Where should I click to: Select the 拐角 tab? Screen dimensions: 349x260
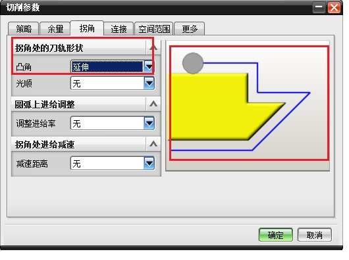click(x=87, y=28)
